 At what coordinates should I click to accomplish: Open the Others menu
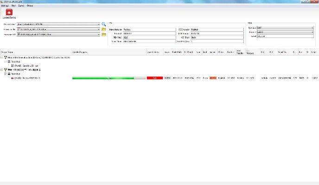pos(30,6)
